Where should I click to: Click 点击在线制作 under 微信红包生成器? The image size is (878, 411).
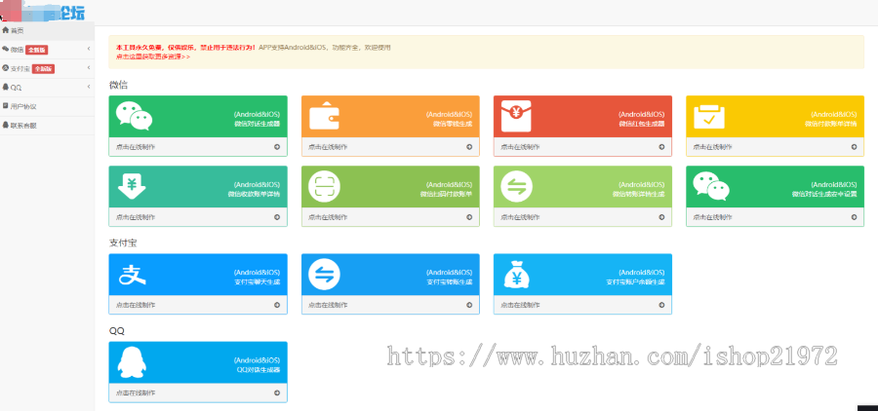(x=520, y=147)
